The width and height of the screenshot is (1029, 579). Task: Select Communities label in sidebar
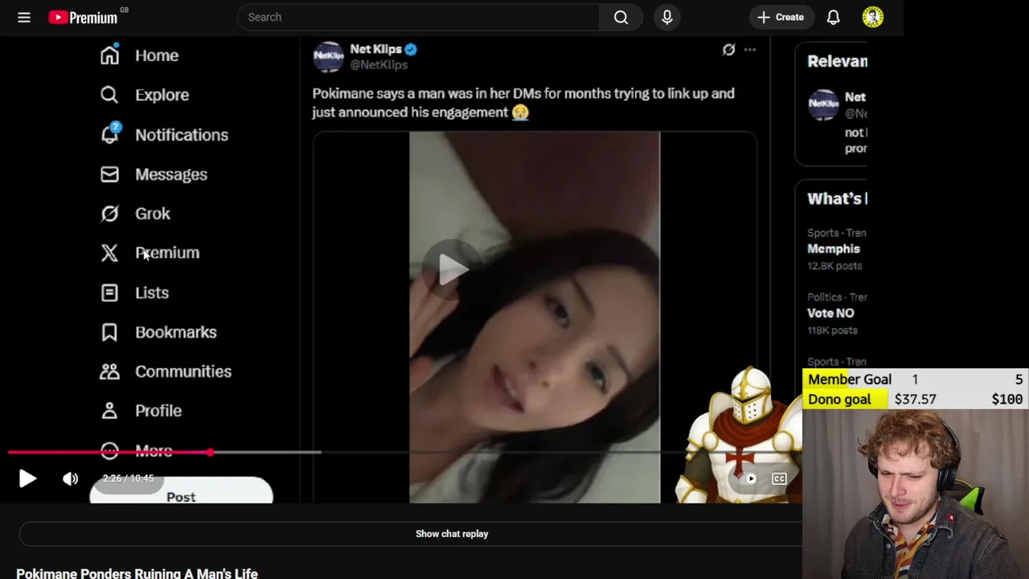(x=183, y=372)
